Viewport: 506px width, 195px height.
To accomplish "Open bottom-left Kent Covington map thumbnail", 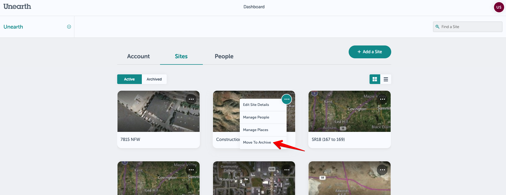I will [158, 178].
